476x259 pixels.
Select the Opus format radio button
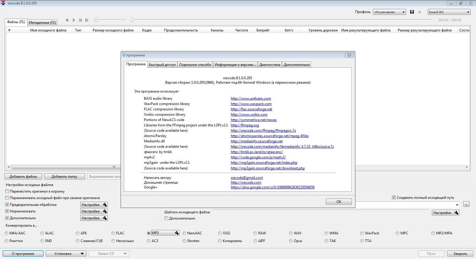(x=291, y=241)
